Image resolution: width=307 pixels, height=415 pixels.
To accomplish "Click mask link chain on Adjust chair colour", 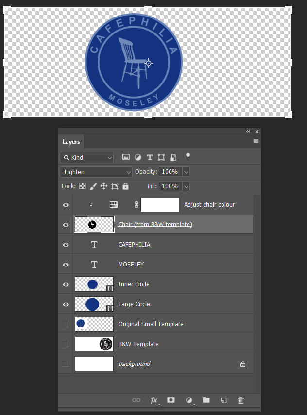I will pos(136,205).
